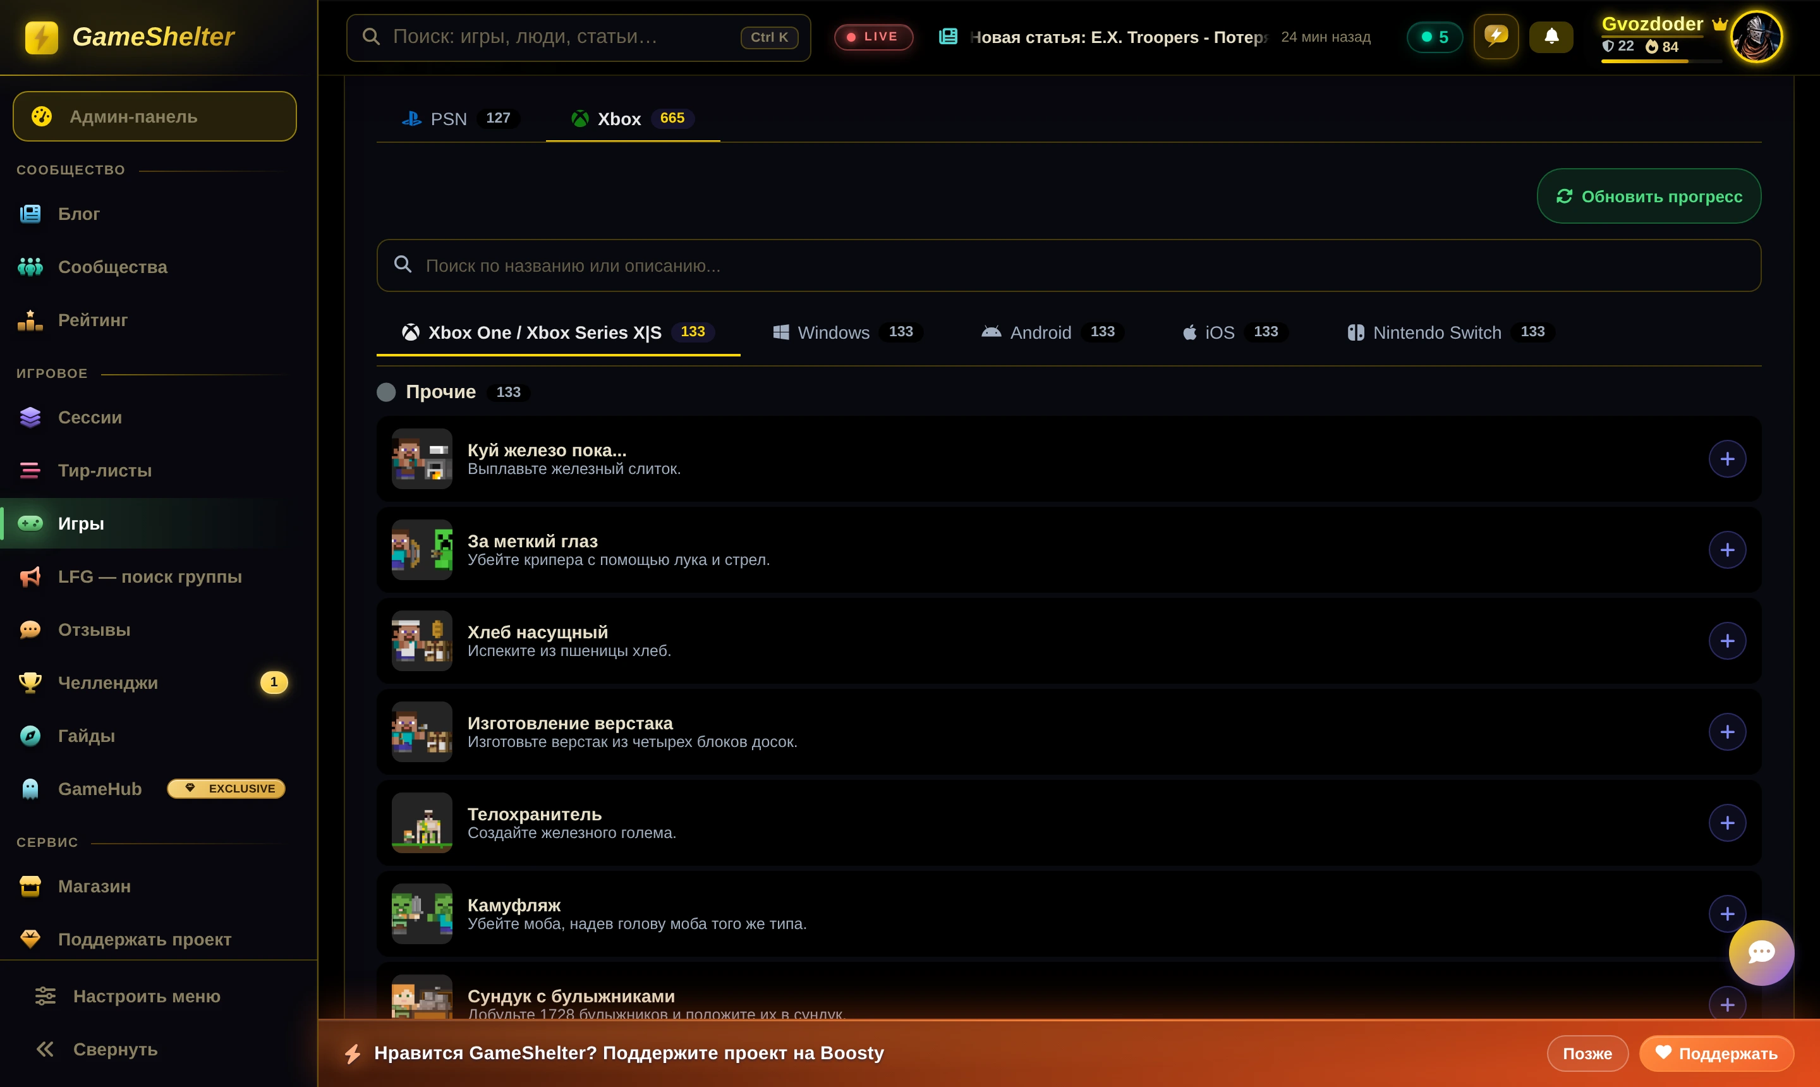Click Обновить прогресс button
The height and width of the screenshot is (1087, 1820).
tap(1649, 197)
